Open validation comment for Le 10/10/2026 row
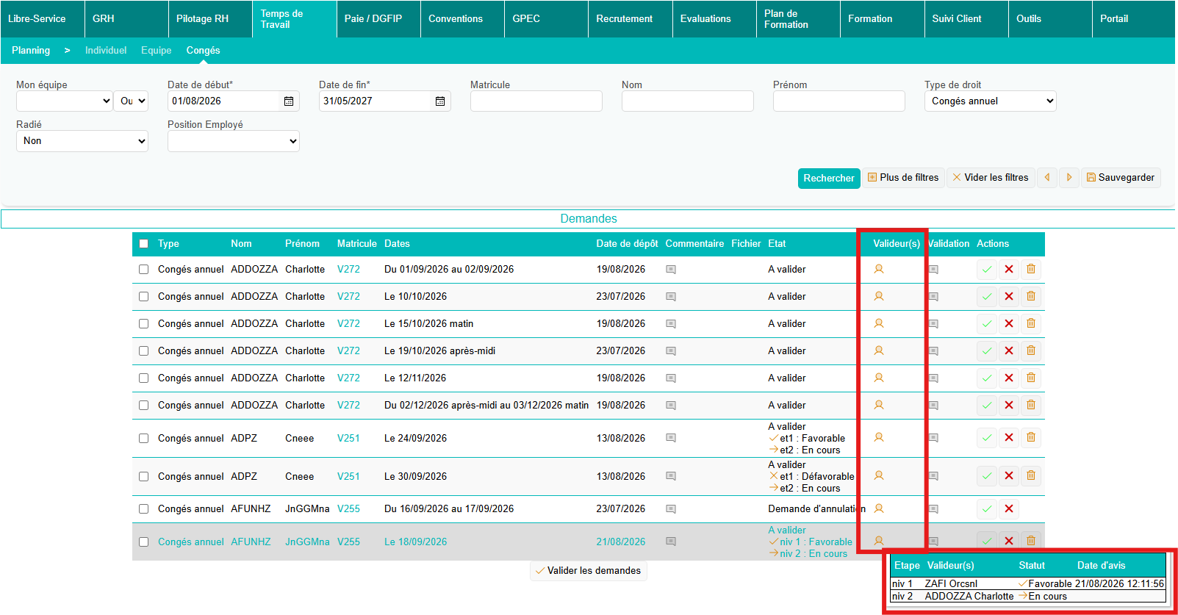This screenshot has height=615, width=1178. [933, 297]
